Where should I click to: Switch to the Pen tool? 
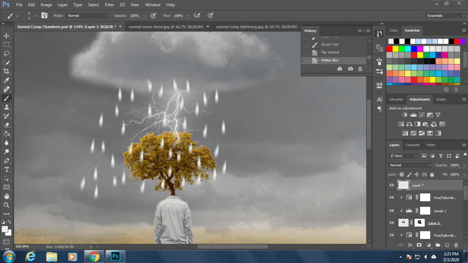pyautogui.click(x=7, y=161)
